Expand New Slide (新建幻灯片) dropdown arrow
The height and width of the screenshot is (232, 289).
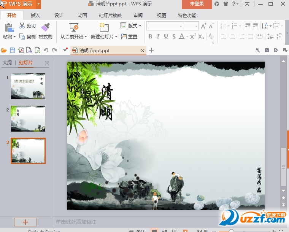pyautogui.click(x=116, y=37)
